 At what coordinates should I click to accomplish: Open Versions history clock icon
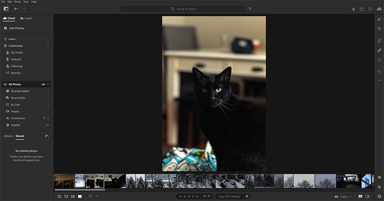click(379, 72)
